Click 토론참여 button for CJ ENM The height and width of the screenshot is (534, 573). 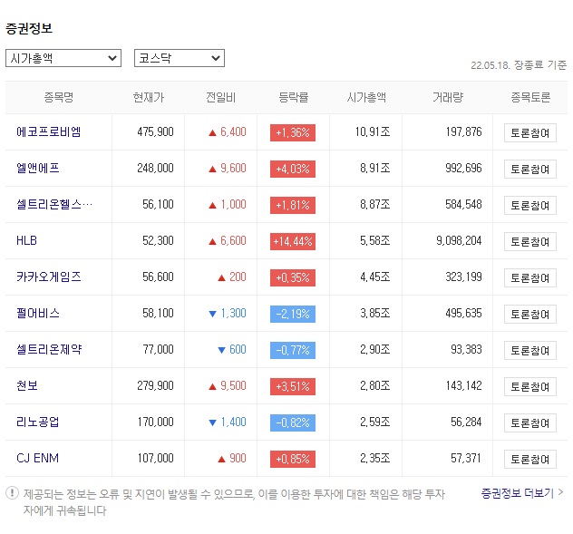(x=530, y=459)
